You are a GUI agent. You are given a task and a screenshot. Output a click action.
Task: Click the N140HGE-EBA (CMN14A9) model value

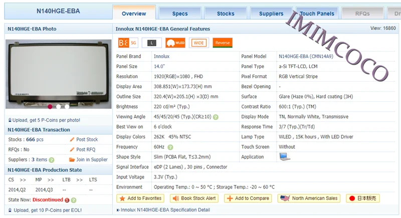pyautogui.click(x=306, y=57)
